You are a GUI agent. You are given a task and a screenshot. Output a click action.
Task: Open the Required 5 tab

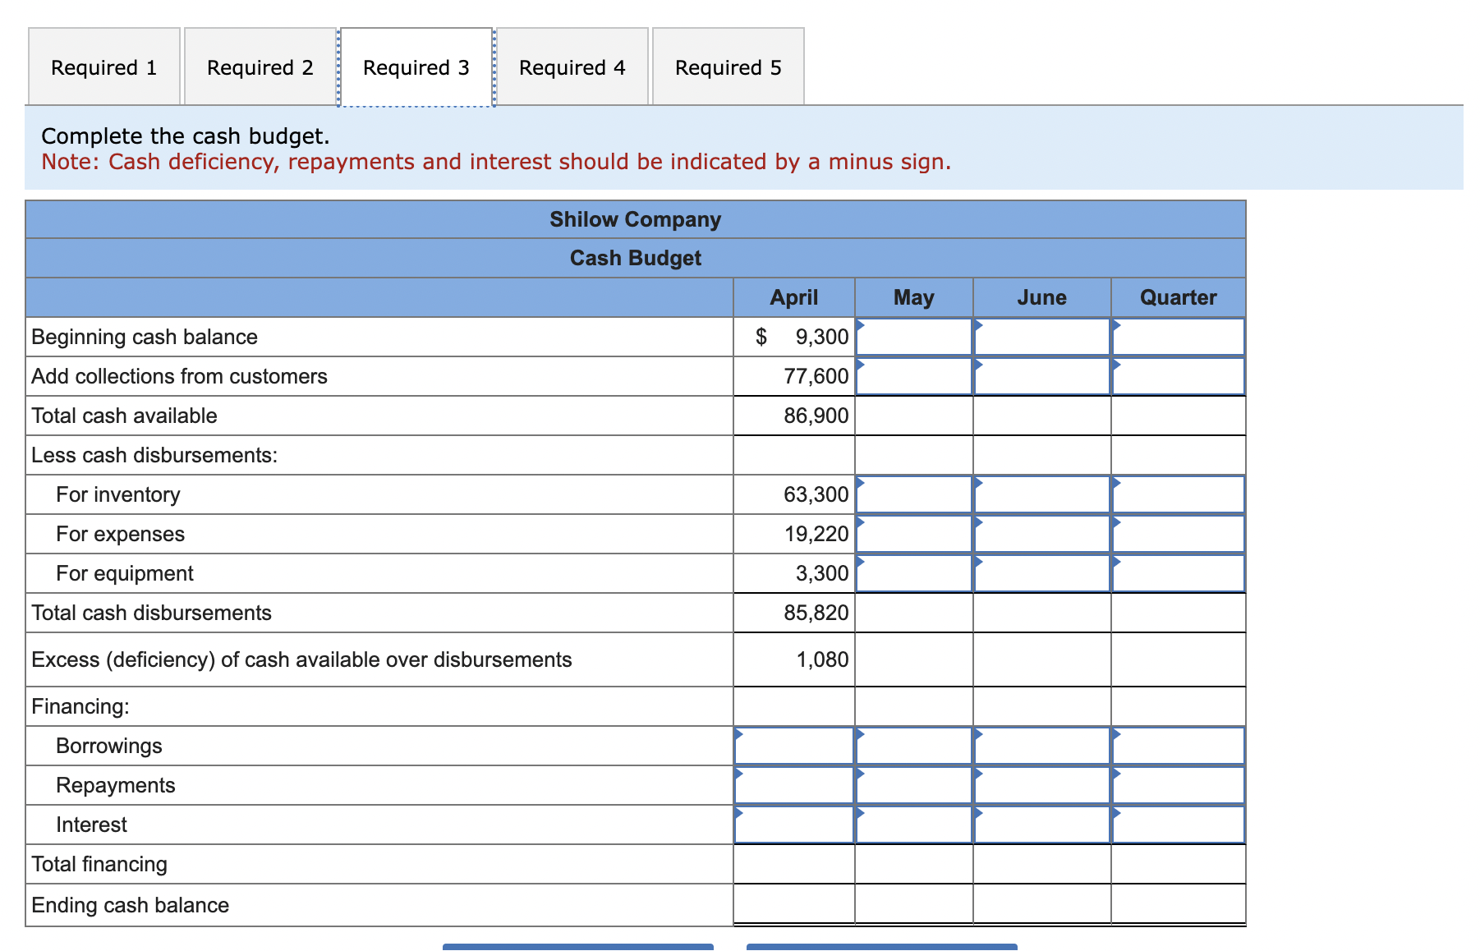[729, 67]
